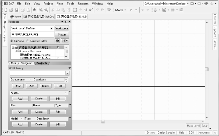
Task: Open the DXP system menu icon
Action: 6,3
